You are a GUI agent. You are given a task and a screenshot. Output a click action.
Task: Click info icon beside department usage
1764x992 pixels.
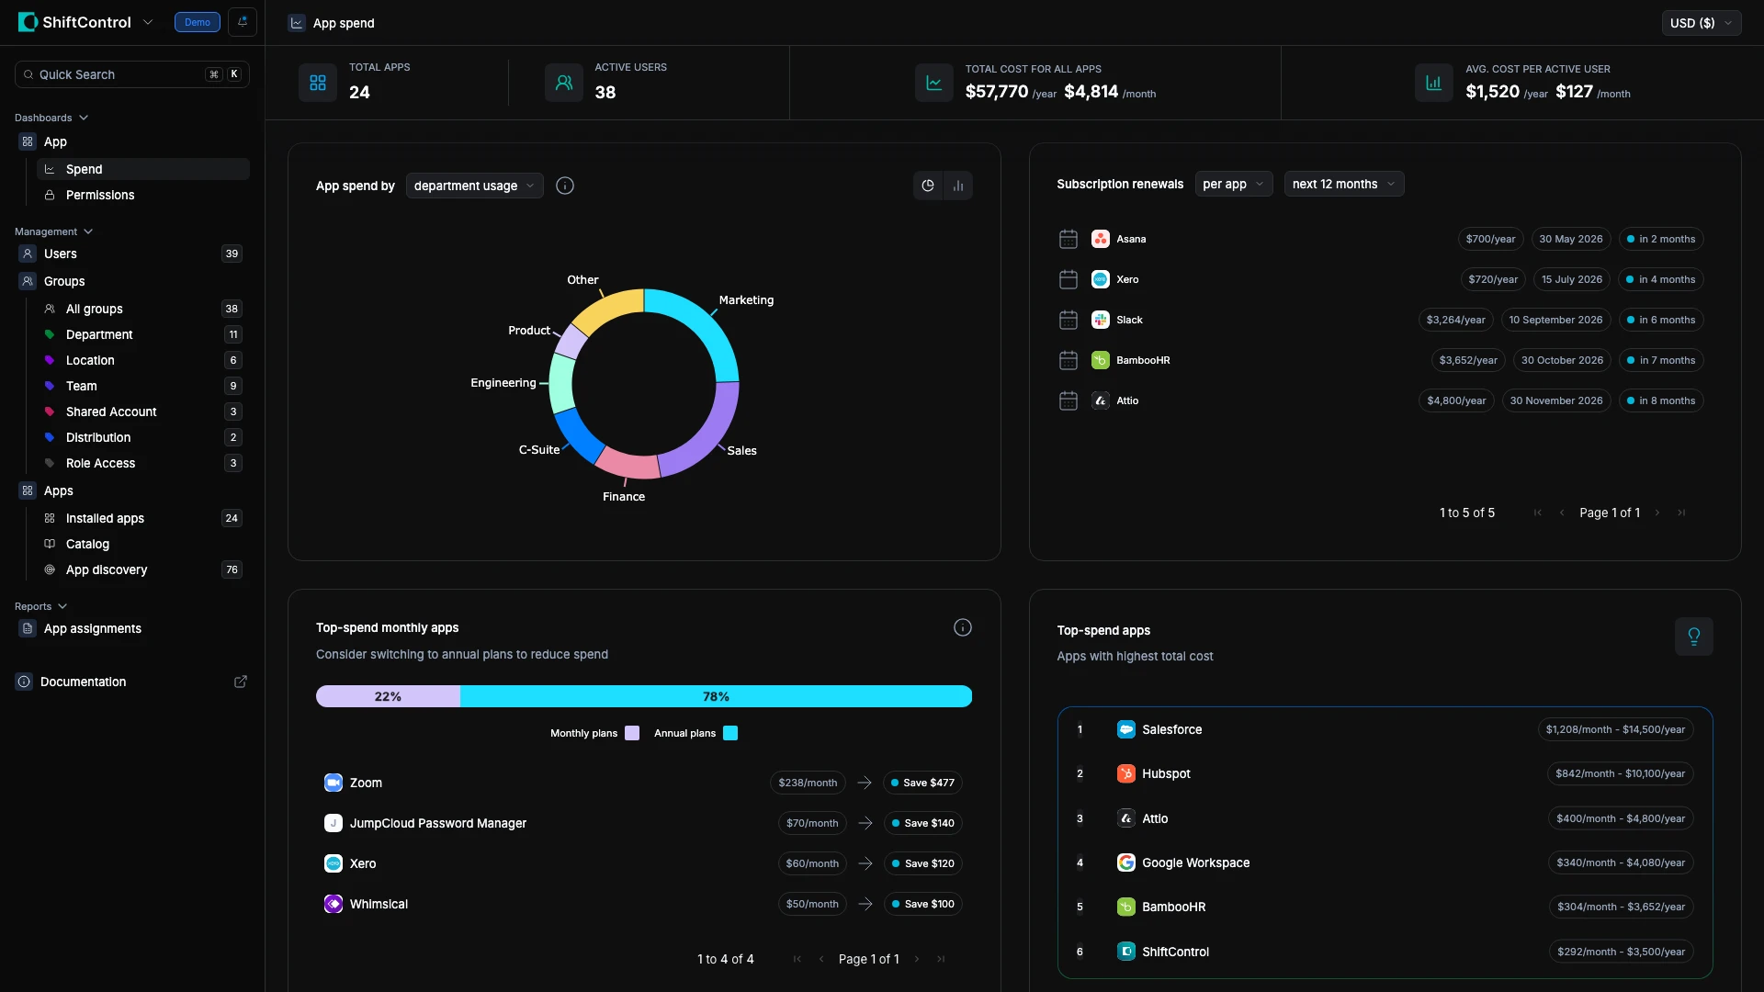pyautogui.click(x=565, y=186)
